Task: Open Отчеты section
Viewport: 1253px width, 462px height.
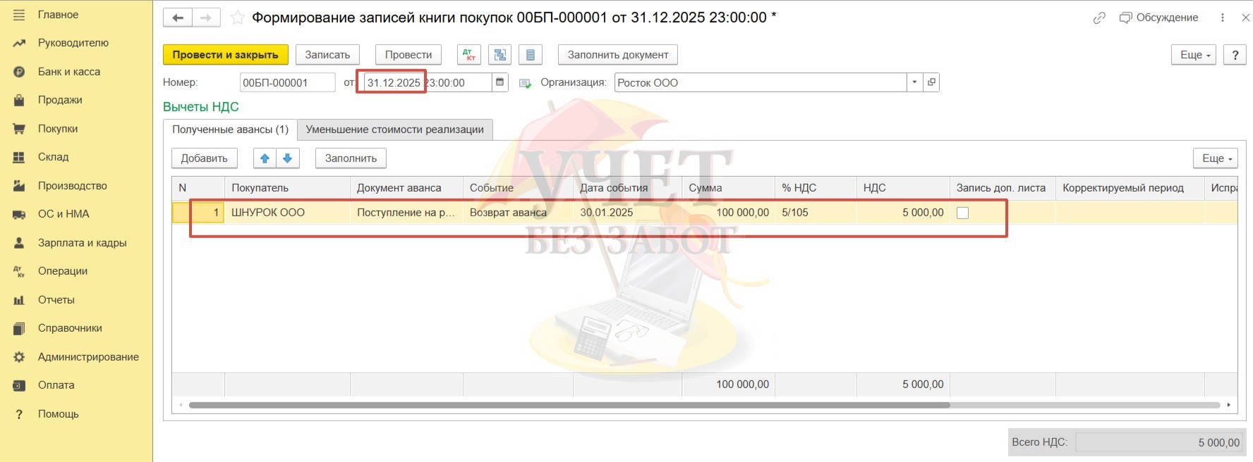Action: click(x=56, y=300)
